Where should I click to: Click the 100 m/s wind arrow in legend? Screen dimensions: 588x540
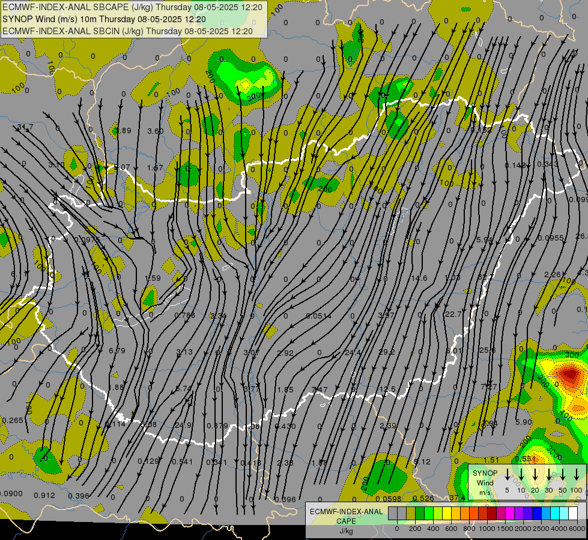point(577,475)
